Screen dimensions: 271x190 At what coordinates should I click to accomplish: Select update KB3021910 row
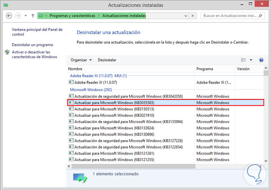[x=165, y=115]
